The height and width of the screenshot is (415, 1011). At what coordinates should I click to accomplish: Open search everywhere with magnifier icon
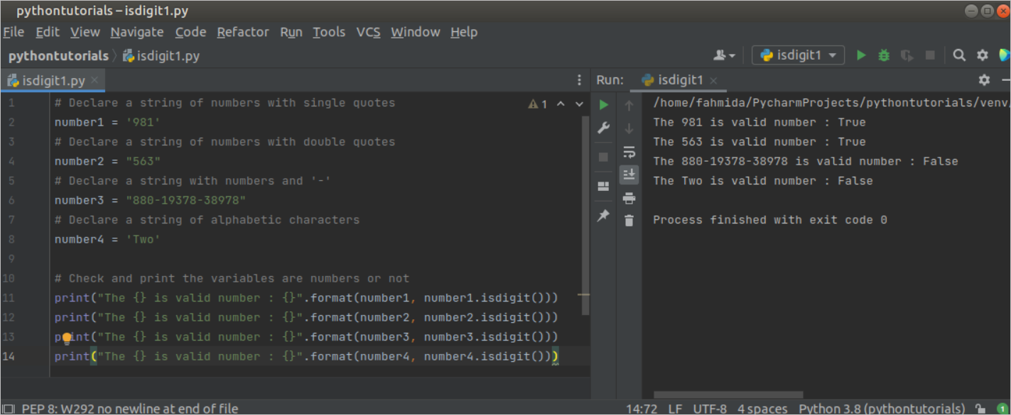point(959,55)
